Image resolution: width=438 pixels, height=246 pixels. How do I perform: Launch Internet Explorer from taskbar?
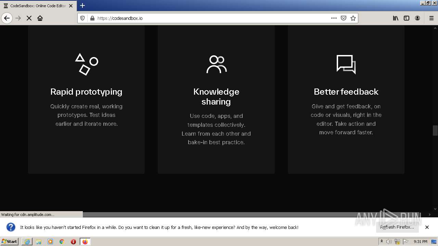pyautogui.click(x=27, y=242)
